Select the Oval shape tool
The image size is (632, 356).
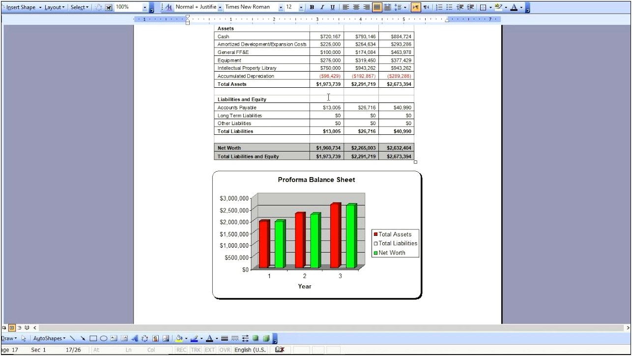coord(104,338)
